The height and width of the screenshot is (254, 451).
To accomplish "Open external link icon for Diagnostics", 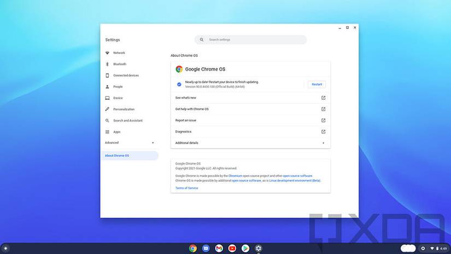I will coord(323,131).
